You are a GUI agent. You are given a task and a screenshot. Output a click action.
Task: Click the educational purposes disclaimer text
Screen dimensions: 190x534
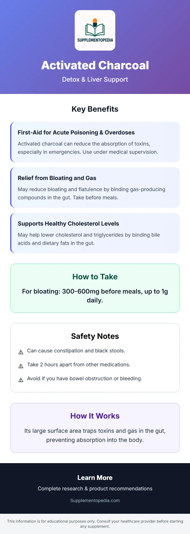[x=95, y=524]
